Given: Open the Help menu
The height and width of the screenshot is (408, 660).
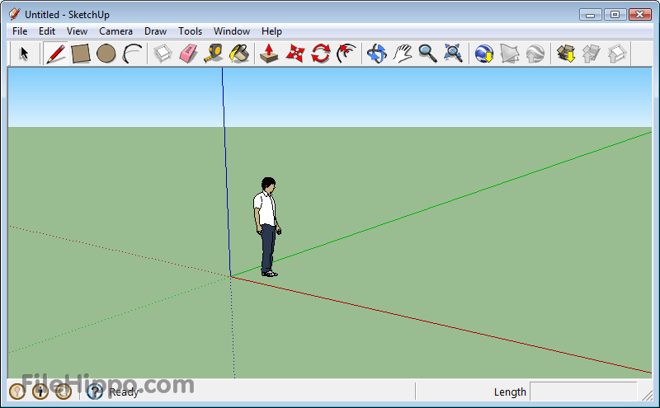Looking at the screenshot, I should [271, 31].
